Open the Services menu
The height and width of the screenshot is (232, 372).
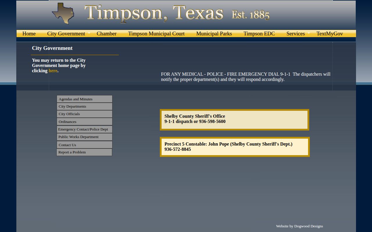(x=296, y=34)
